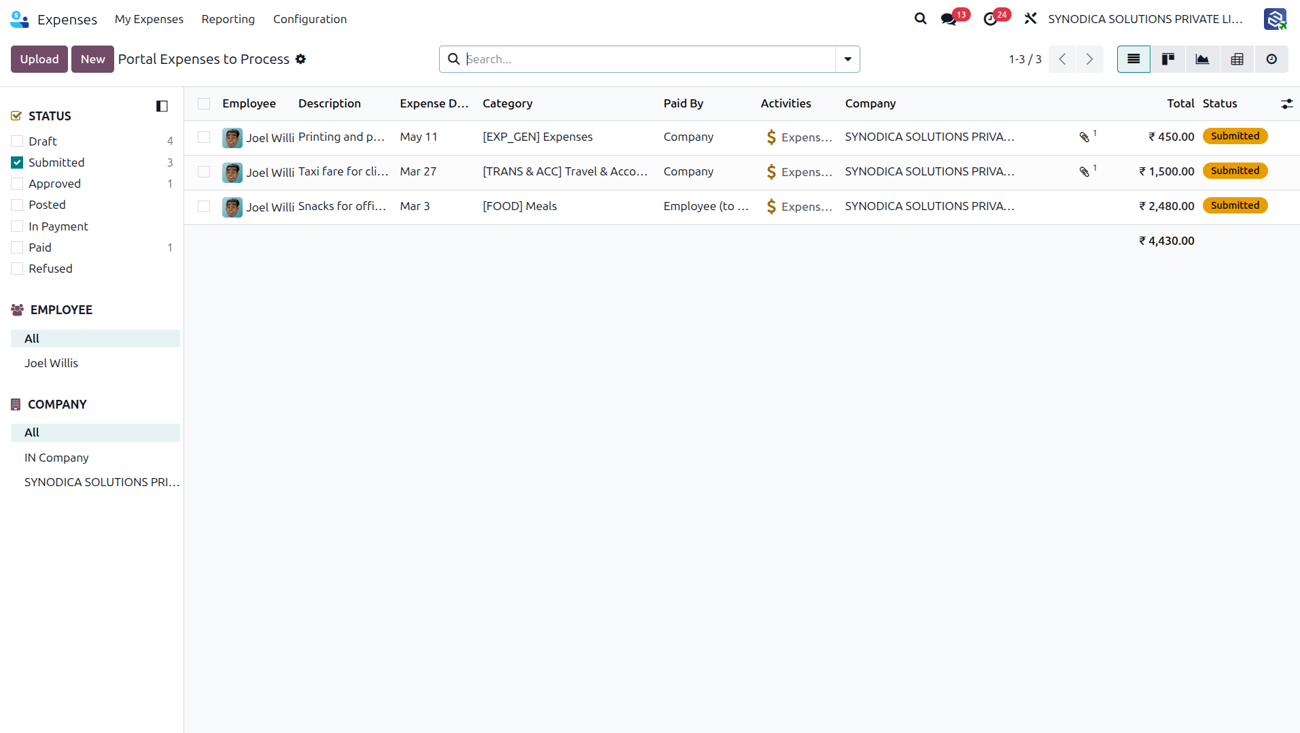Screen dimensions: 1300x733
Task: Select the Printing expense row checkbox
Action: (x=204, y=137)
